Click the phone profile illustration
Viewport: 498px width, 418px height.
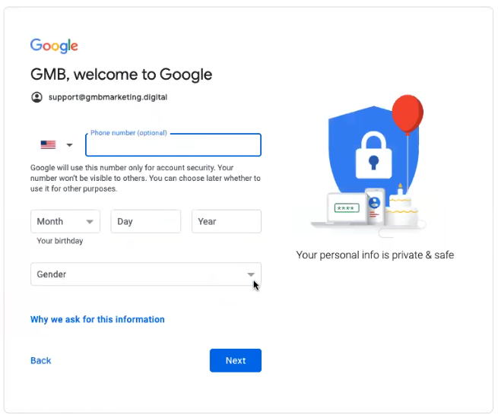(x=374, y=205)
